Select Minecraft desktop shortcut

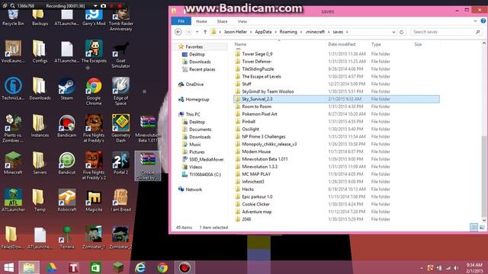tap(13, 163)
